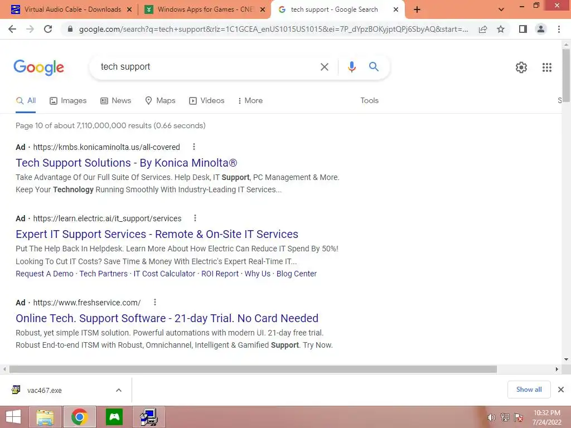Open the computer-icon app on the taskbar
This screenshot has height=428, width=571.
pos(149,417)
